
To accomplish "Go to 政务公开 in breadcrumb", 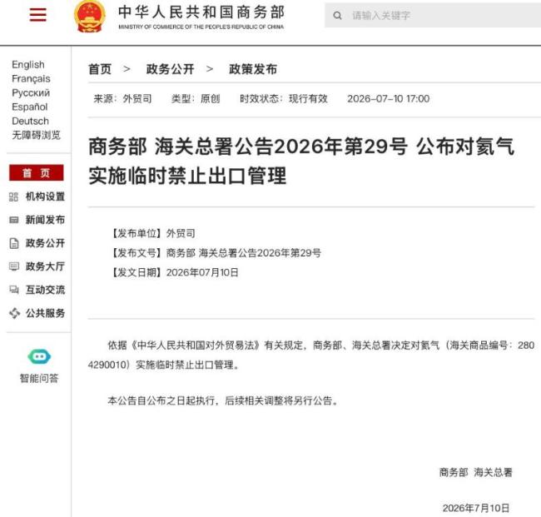I will 170,69.
